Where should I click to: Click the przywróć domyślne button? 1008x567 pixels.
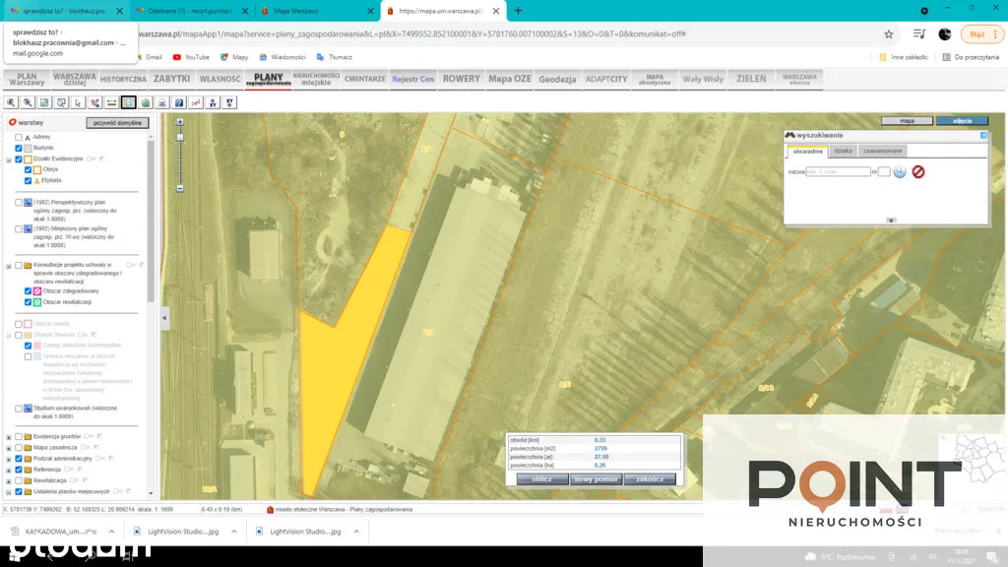pos(117,123)
